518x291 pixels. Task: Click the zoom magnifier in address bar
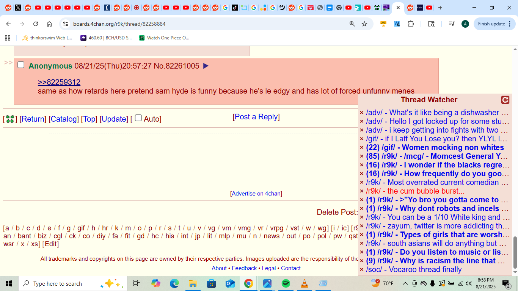click(352, 24)
